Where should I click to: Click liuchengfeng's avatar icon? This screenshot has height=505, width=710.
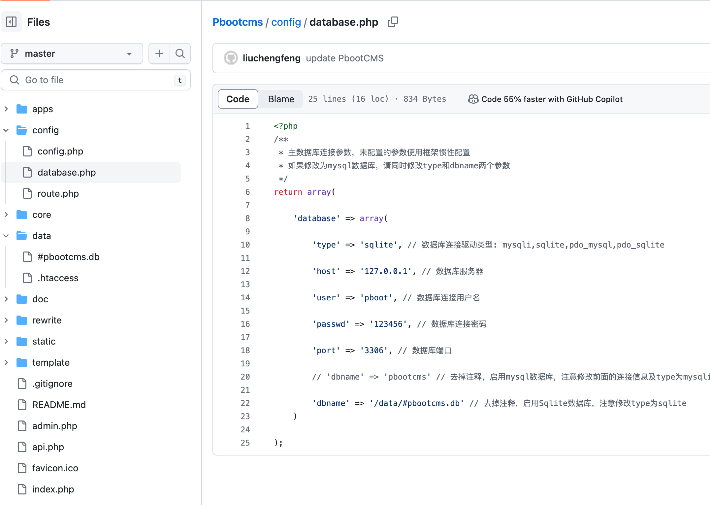click(231, 58)
